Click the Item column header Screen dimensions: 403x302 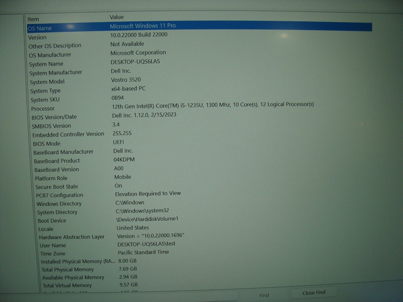coord(33,19)
